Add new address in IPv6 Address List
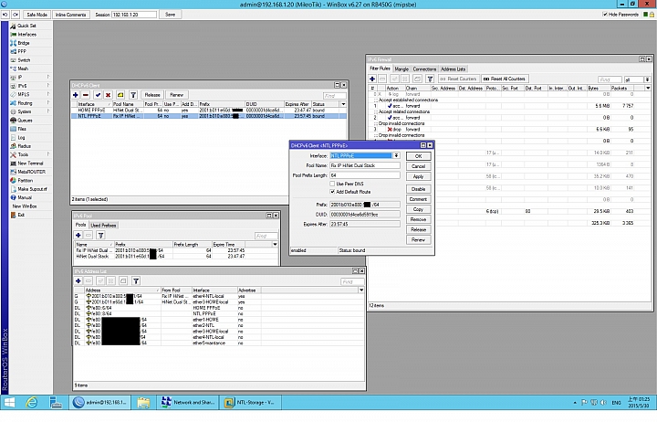Viewport: 657px width, 422px height. [x=78, y=280]
